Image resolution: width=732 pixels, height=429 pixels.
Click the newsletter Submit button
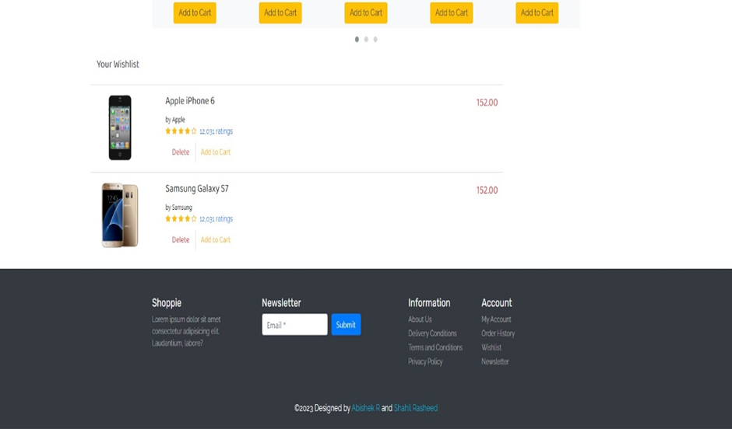click(x=346, y=324)
